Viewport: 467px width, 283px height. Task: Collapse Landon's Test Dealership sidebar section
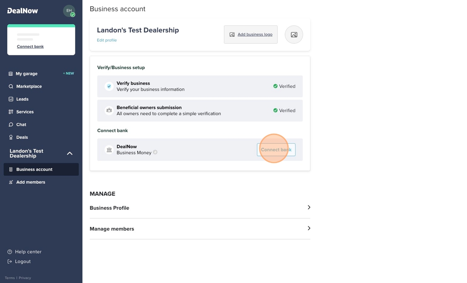[x=70, y=153]
